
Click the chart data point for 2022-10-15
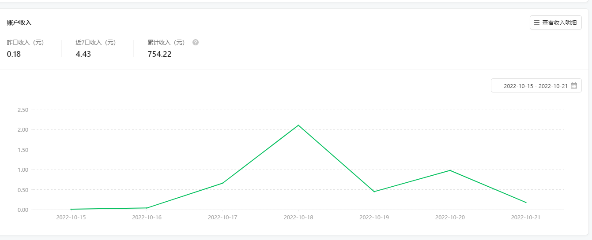coord(71,209)
